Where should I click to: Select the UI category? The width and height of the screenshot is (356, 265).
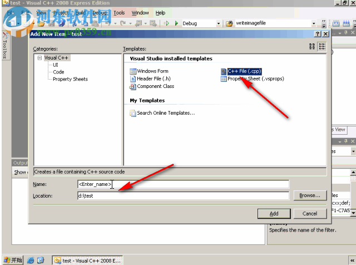coord(56,65)
